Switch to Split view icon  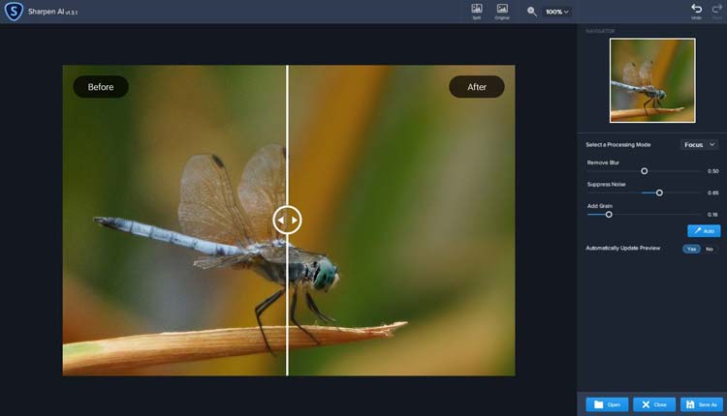click(x=477, y=12)
